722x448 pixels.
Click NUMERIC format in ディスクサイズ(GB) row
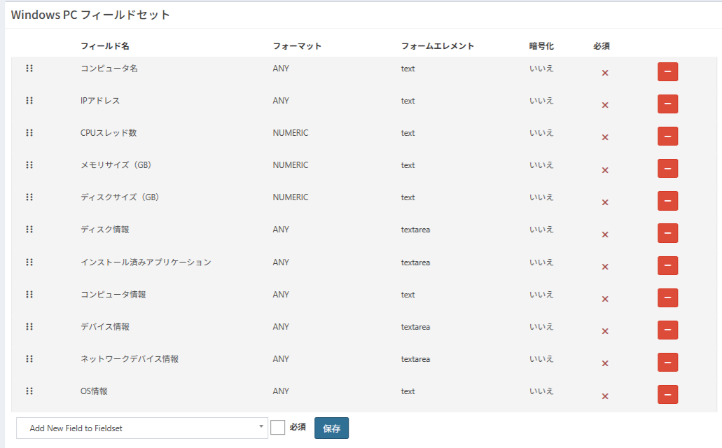291,197
